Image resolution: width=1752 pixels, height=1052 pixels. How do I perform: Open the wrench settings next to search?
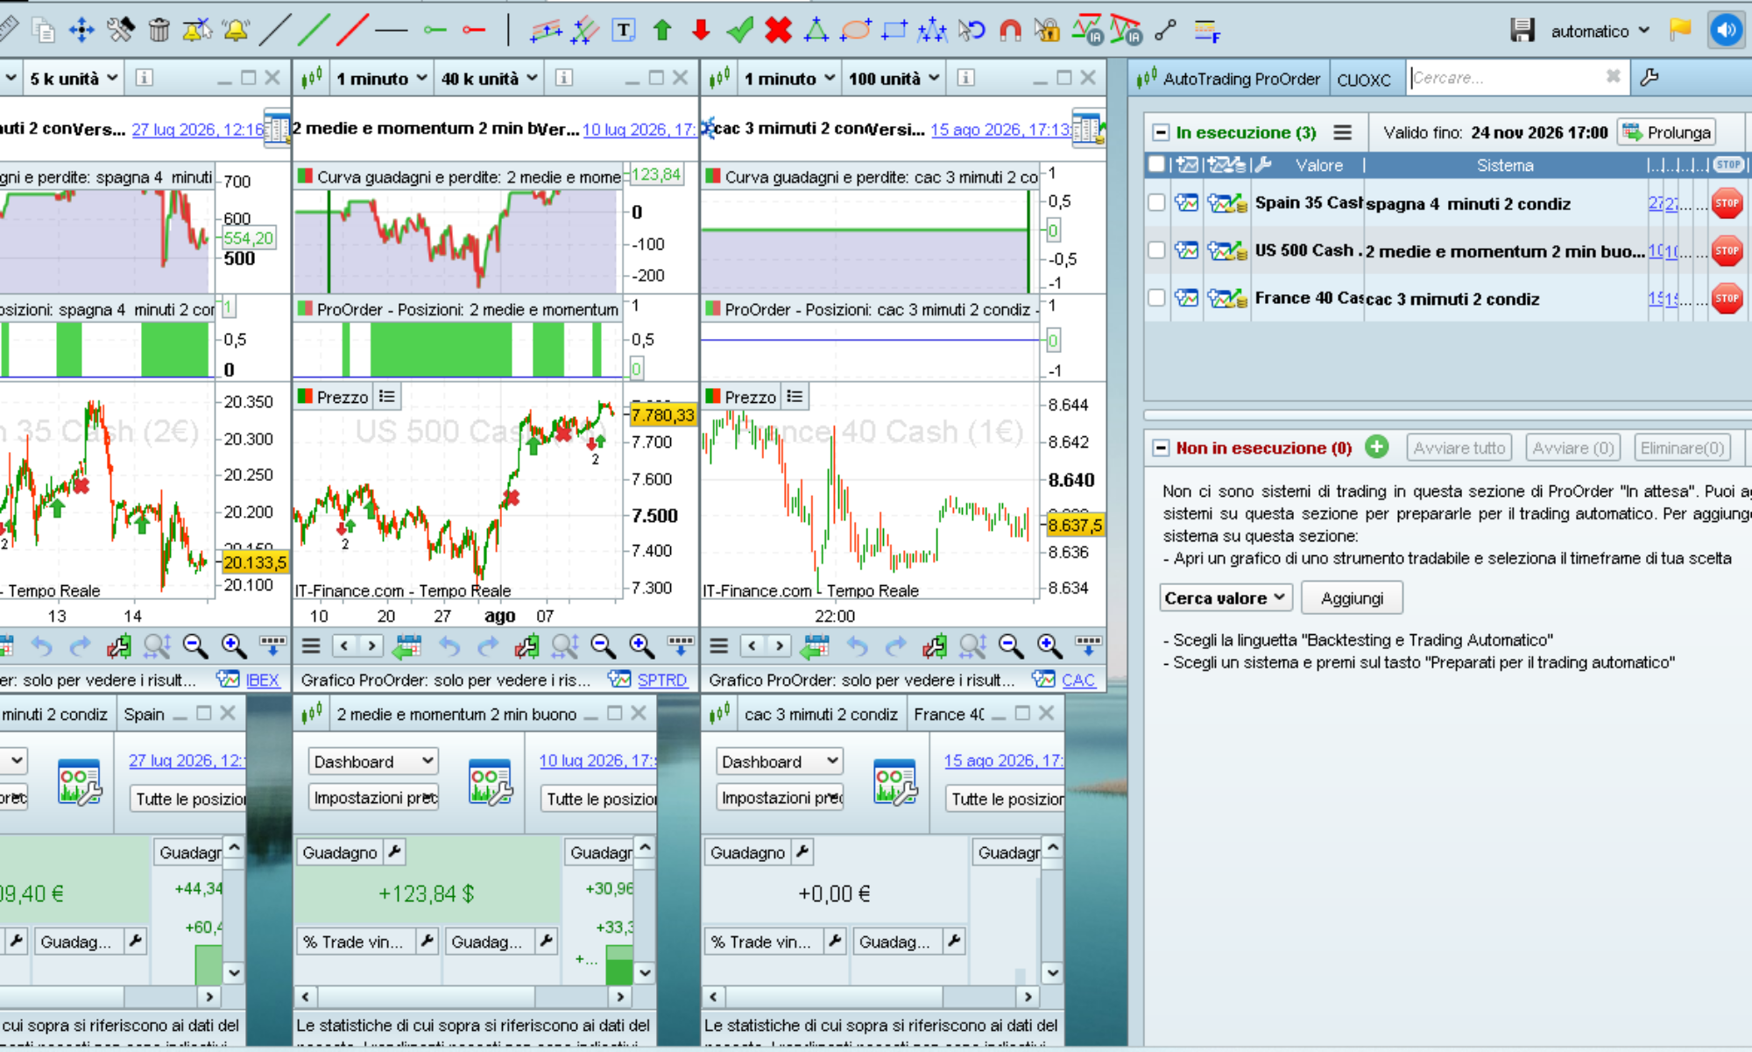[1650, 78]
